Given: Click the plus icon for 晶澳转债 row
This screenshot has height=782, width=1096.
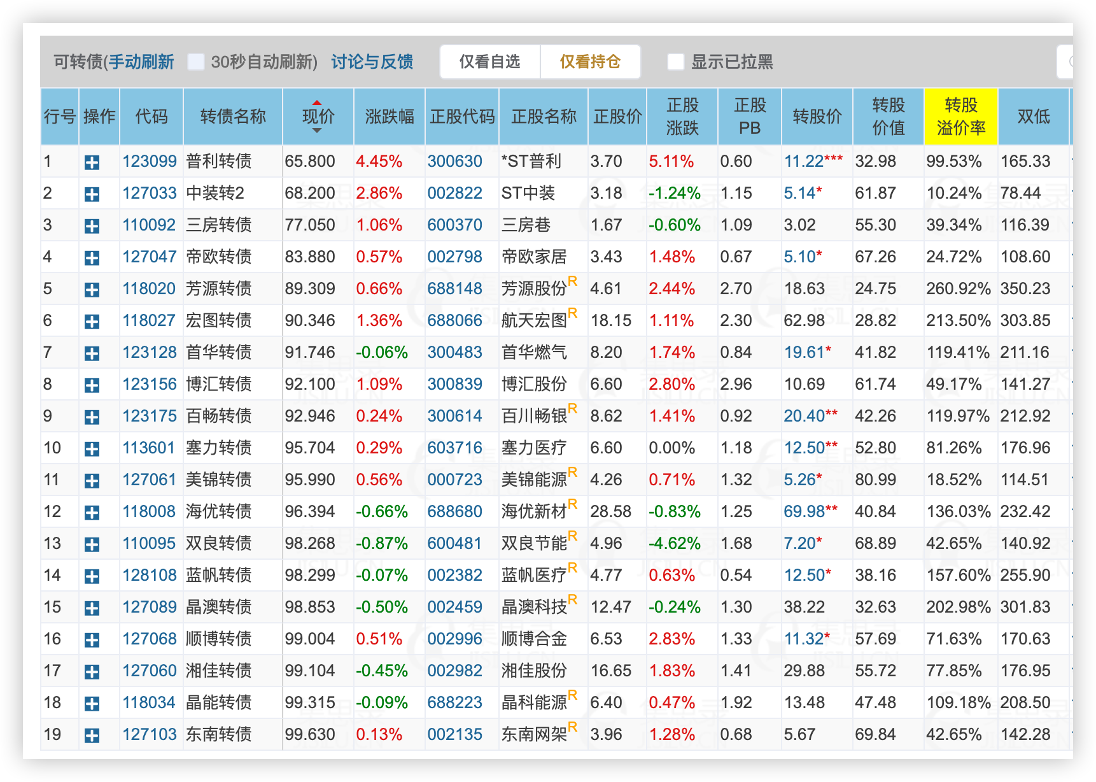Looking at the screenshot, I should tap(92, 608).
